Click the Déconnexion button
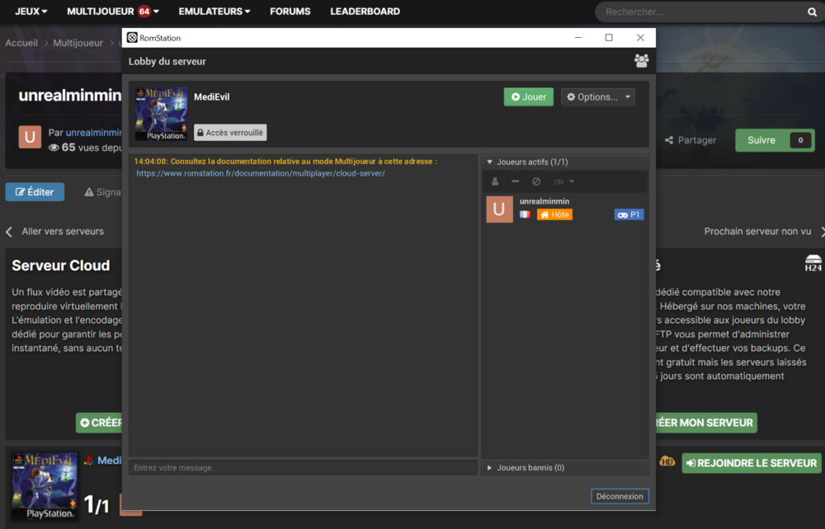The width and height of the screenshot is (825, 529). coord(620,496)
